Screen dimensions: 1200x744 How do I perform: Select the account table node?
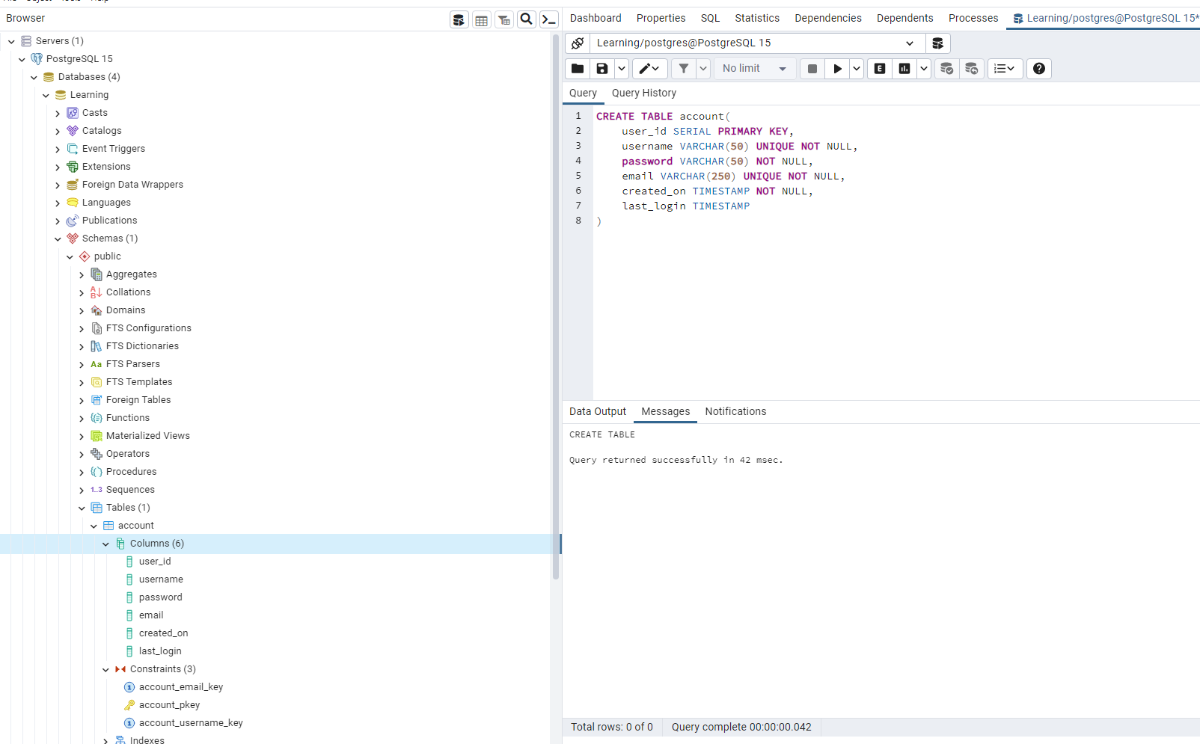[136, 526]
